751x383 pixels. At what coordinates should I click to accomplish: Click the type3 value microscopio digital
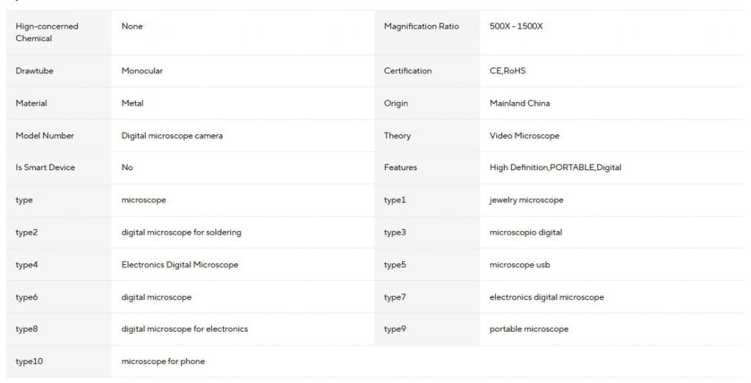point(525,232)
